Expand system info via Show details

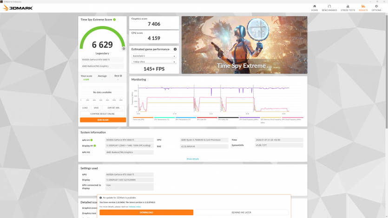[x=192, y=159]
